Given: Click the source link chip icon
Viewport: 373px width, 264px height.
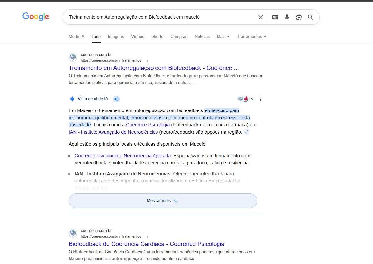Looking at the screenshot, I should pyautogui.click(x=247, y=132).
